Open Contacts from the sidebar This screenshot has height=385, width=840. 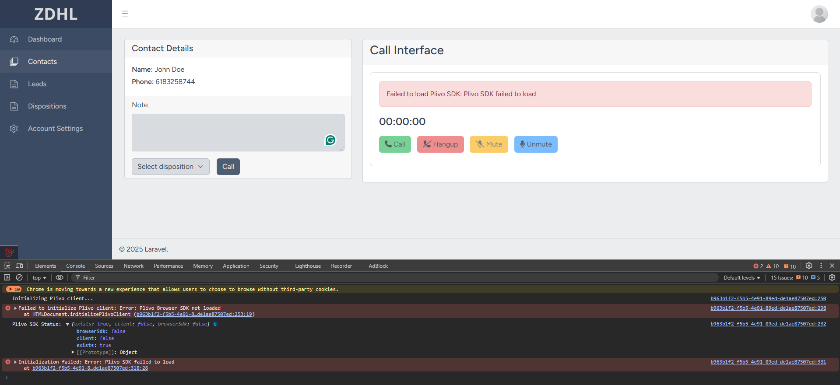(56, 62)
